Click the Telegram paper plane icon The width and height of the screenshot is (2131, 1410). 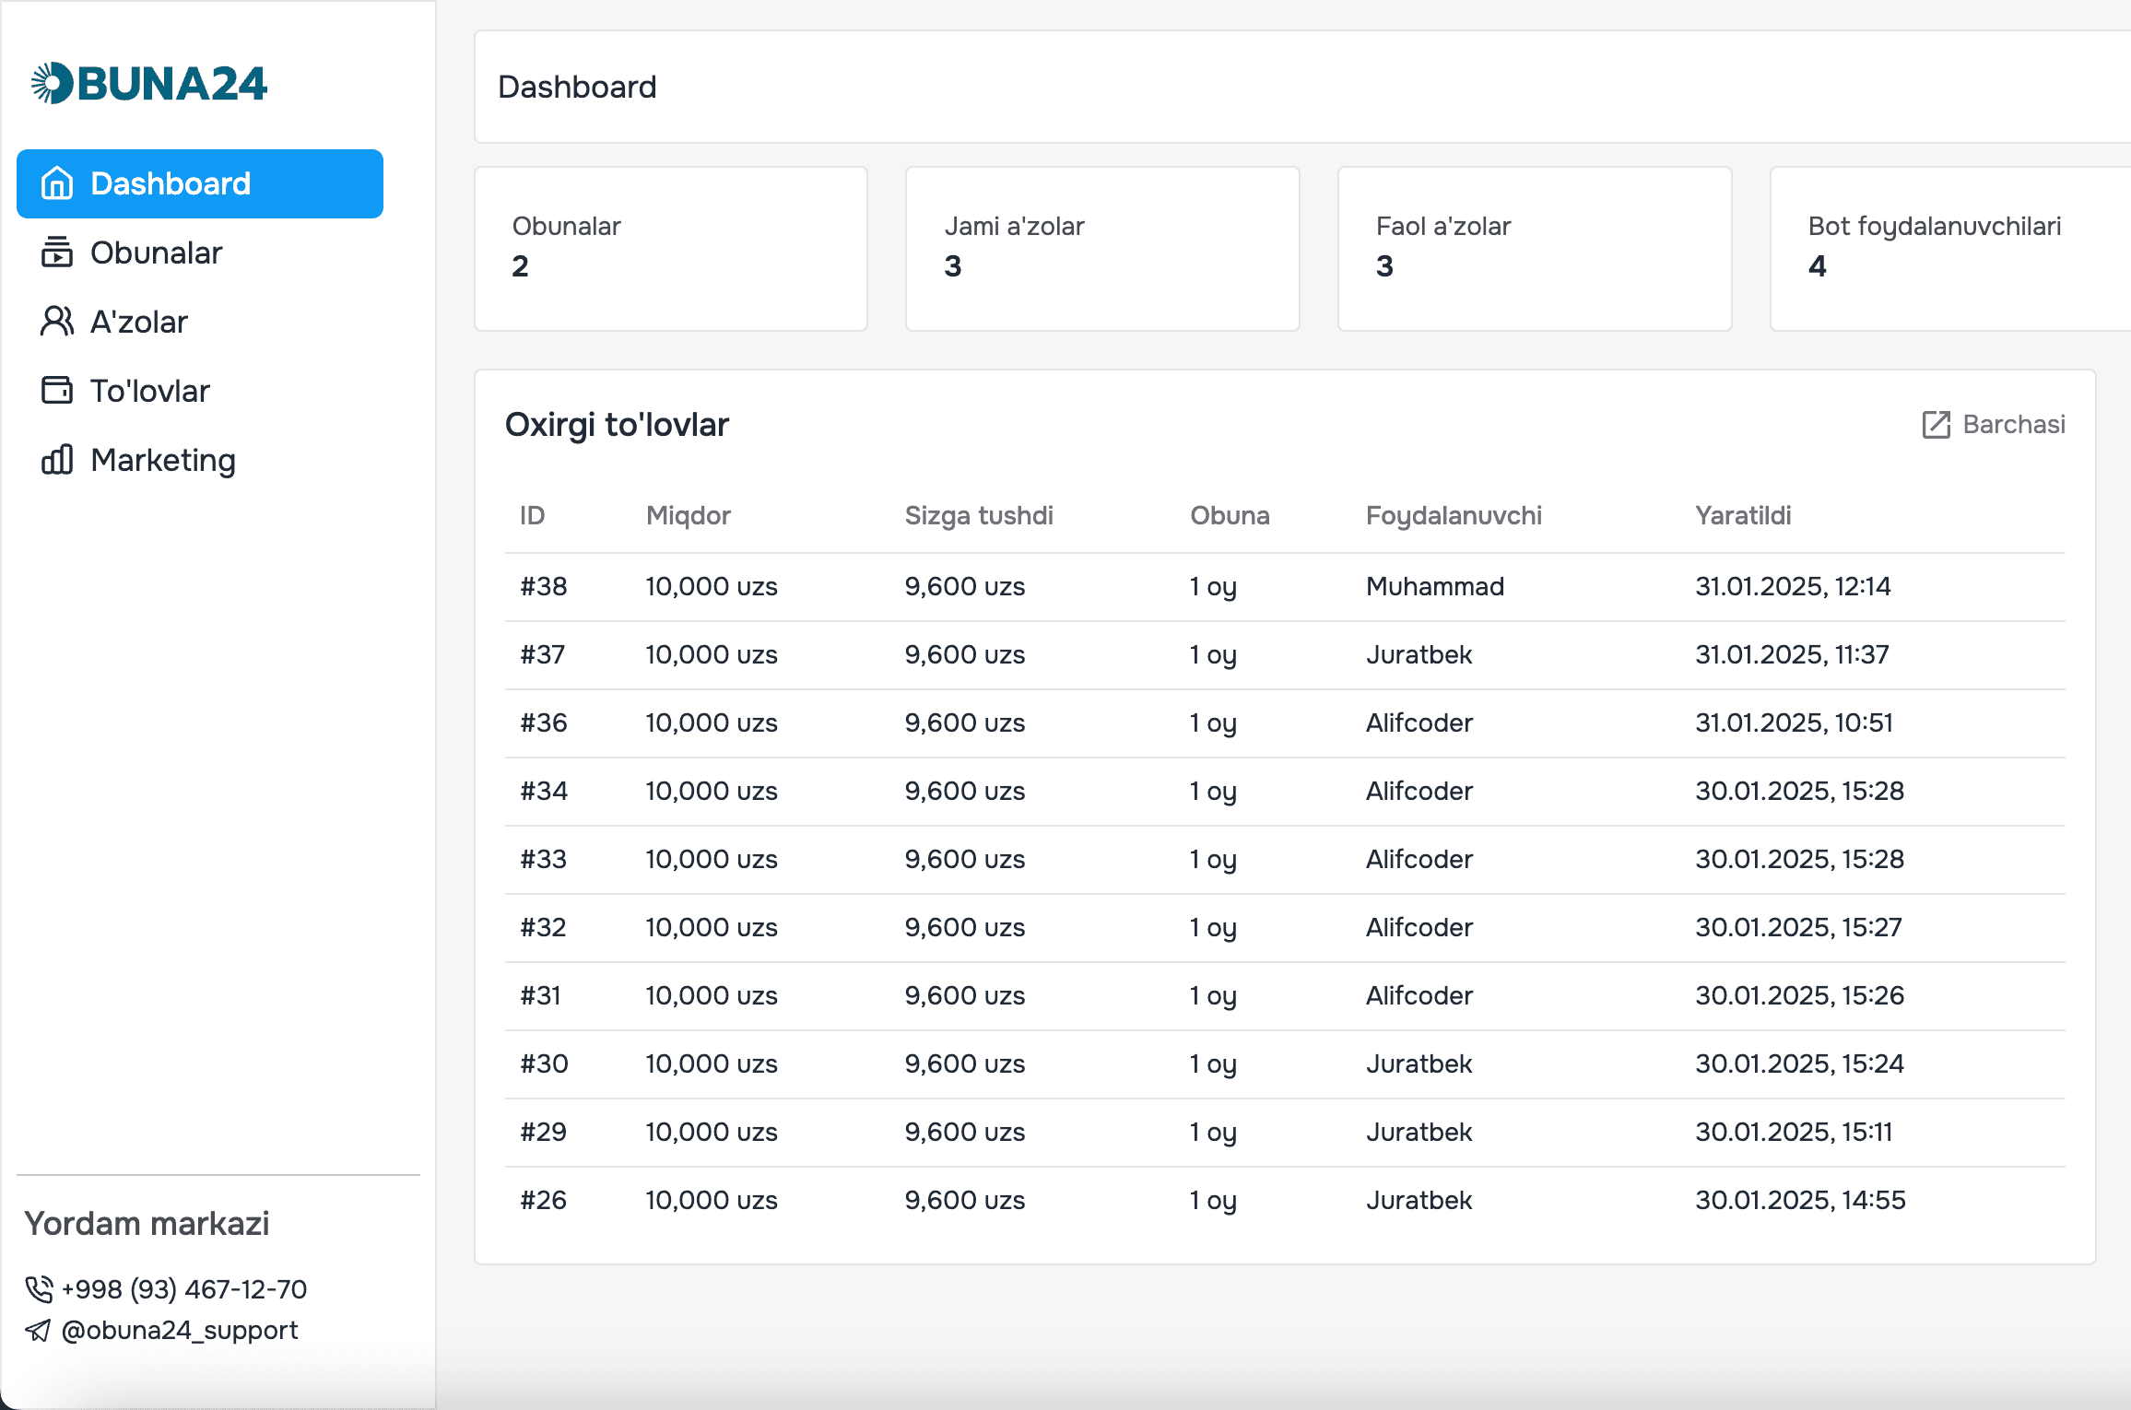tap(39, 1330)
